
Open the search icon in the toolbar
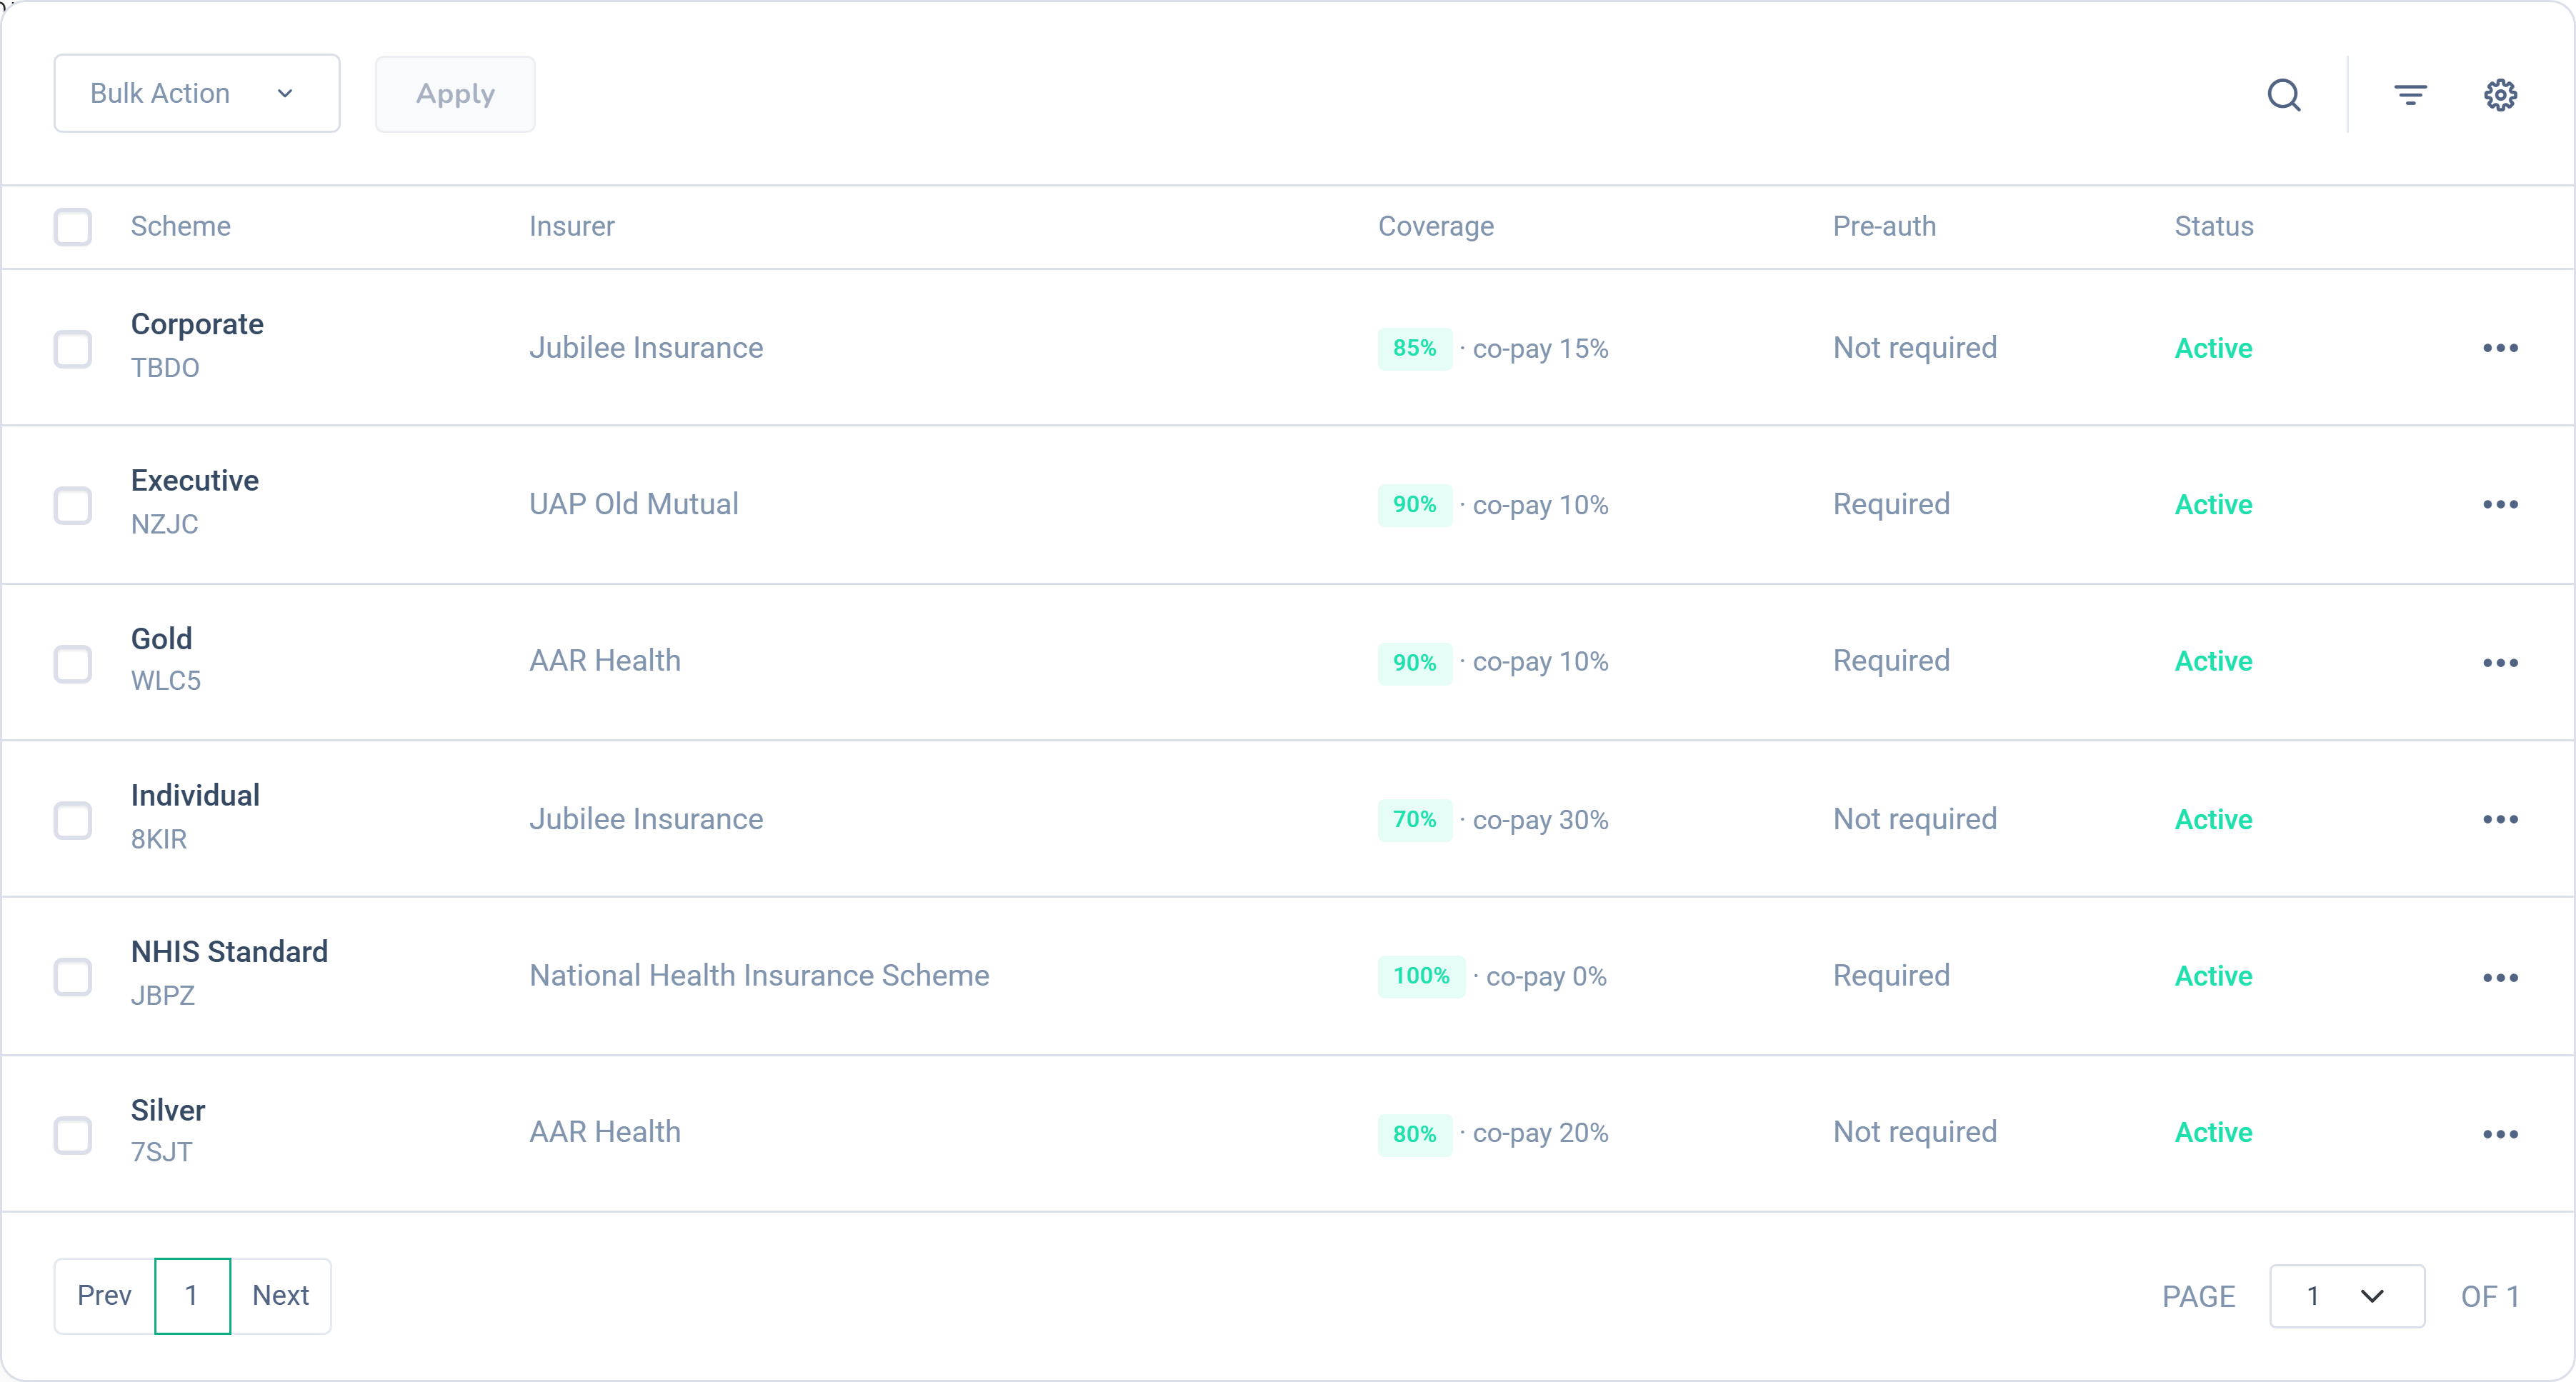point(2284,95)
